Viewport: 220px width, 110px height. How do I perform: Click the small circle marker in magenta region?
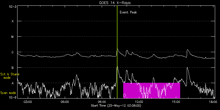pyautogui.click(x=124, y=95)
